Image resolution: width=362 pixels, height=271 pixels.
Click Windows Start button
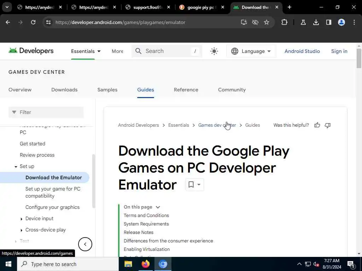8,264
